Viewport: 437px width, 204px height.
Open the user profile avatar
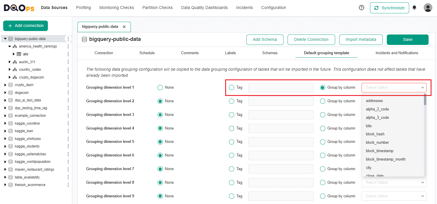[428, 8]
